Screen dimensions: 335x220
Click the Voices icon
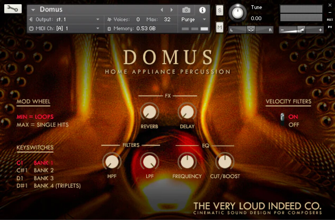(109, 19)
